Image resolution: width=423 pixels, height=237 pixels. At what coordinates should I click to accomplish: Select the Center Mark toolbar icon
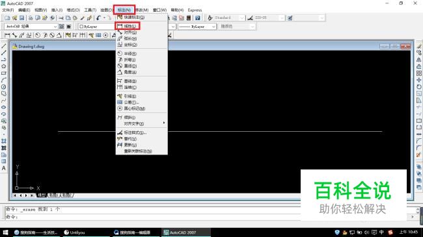[x=105, y=35]
